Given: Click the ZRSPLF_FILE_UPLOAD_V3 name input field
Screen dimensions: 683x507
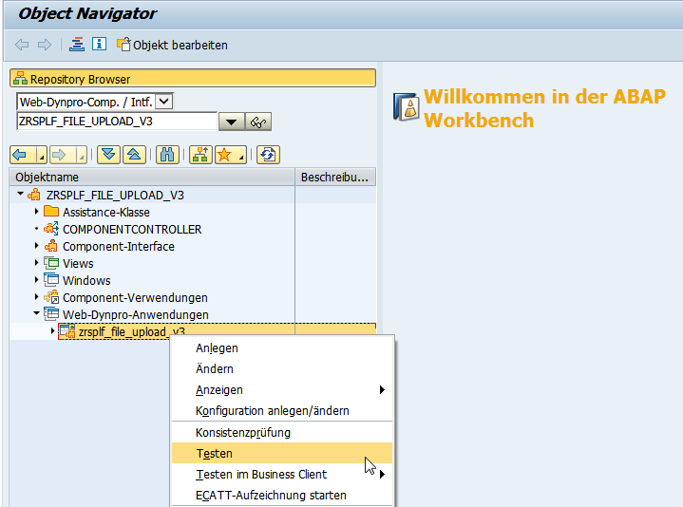Looking at the screenshot, I should [117, 122].
